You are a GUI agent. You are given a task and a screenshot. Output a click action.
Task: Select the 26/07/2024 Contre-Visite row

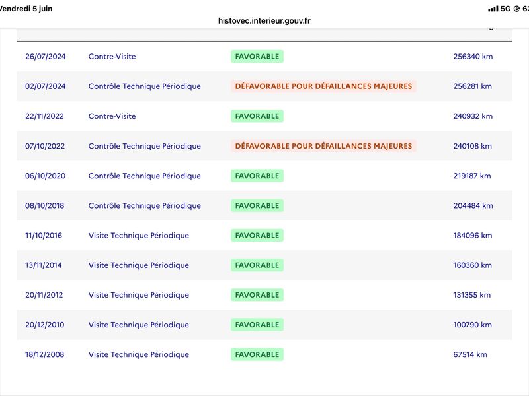pyautogui.click(x=264, y=57)
